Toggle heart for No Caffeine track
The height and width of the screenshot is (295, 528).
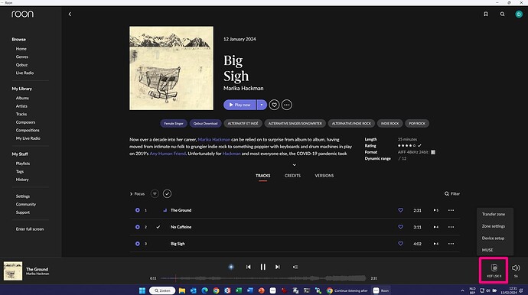pyautogui.click(x=400, y=227)
